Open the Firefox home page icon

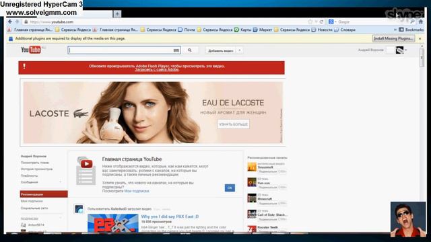point(421,22)
